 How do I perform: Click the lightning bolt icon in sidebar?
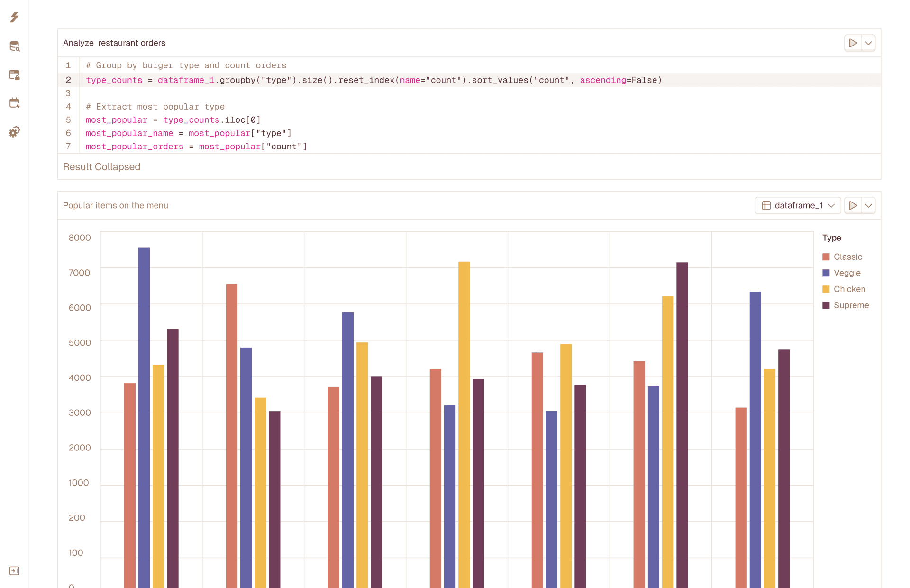point(14,18)
